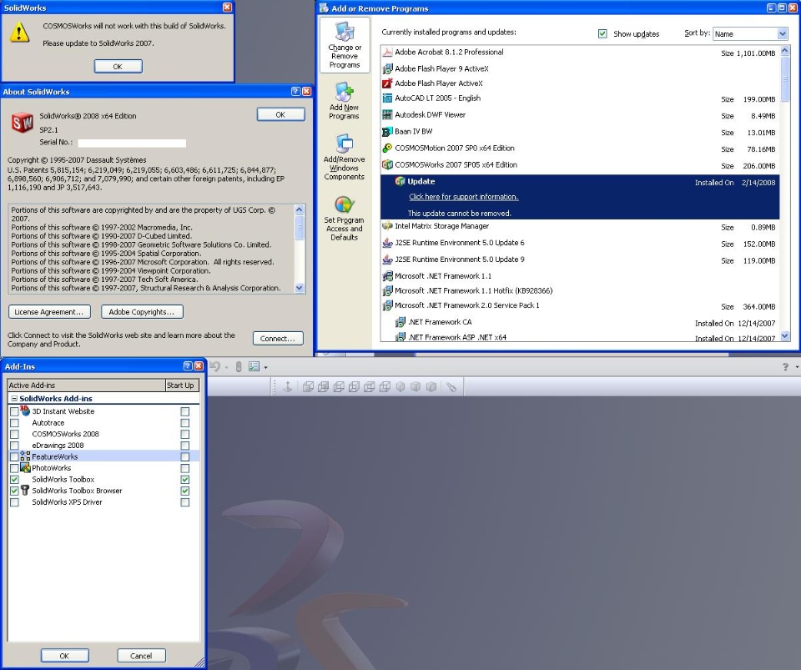Viewport: 801px width, 670px height.
Task: Select the Isometric view icon
Action: (x=400, y=387)
